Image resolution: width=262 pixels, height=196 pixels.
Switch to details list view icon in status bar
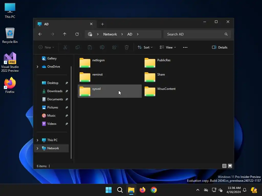[x=224, y=166]
